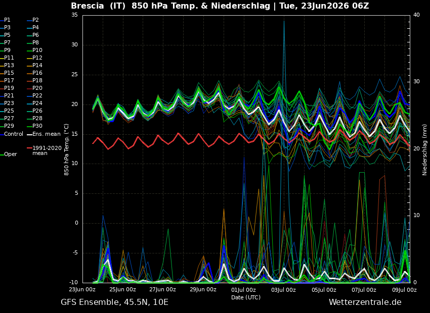Image resolution: width=430 pixels, height=313 pixels.
Task: Click the "GFS Ensemble, 45.5N, 10E" caption
Action: tap(114, 302)
